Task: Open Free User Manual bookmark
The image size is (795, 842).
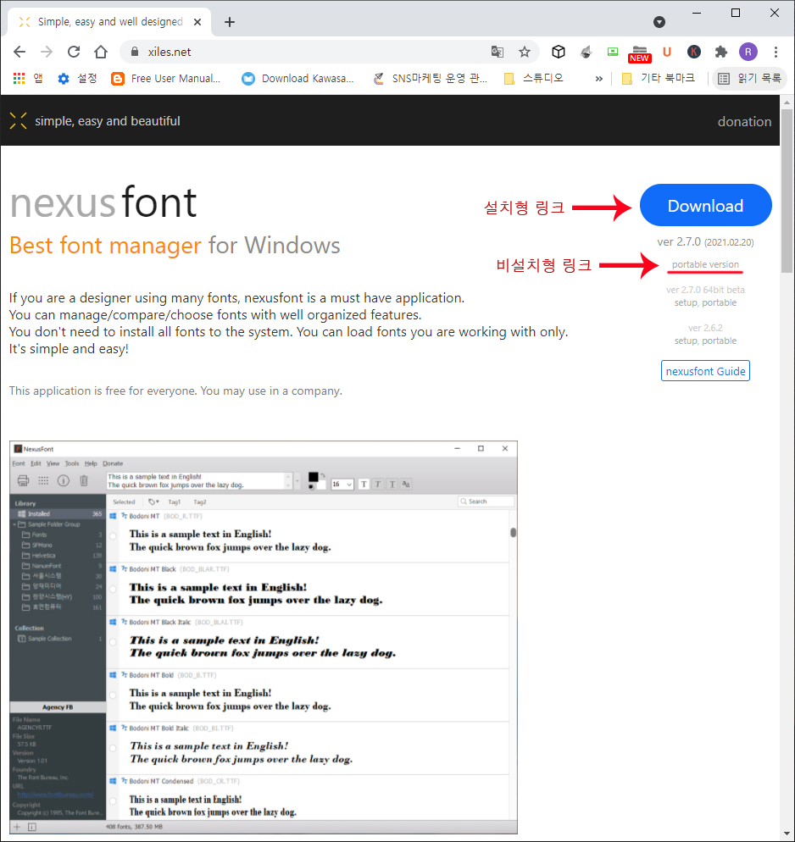Action: [166, 79]
